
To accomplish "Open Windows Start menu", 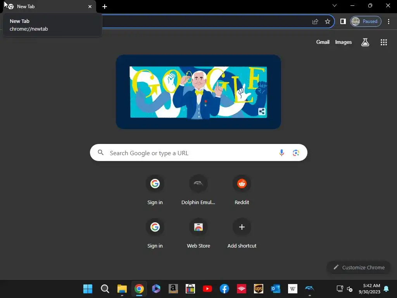I will click(x=88, y=289).
